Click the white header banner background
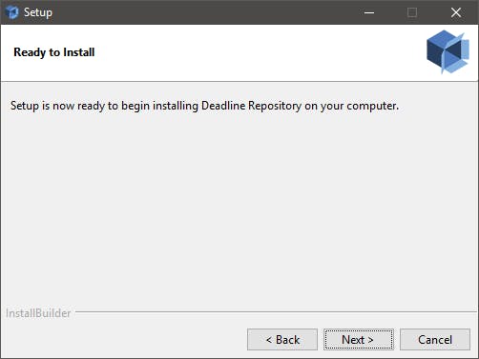Image resolution: width=479 pixels, height=359 pixels. point(255,52)
